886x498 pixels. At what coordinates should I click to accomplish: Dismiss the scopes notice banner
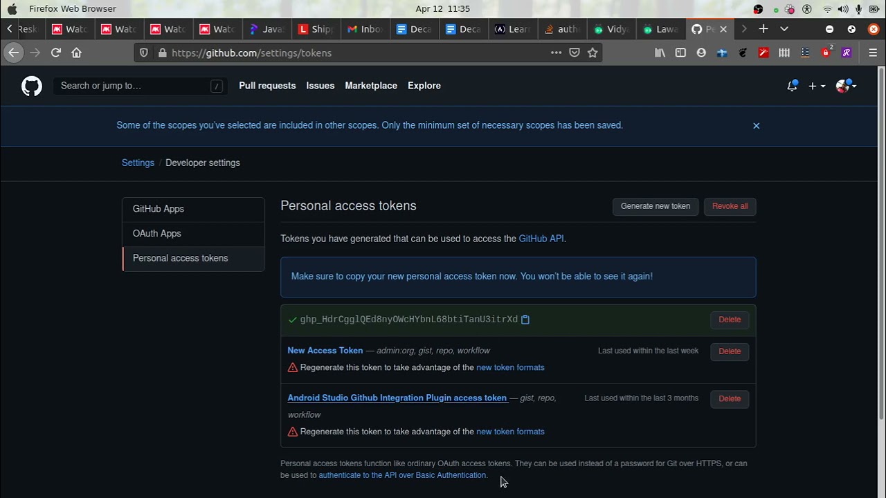click(756, 126)
